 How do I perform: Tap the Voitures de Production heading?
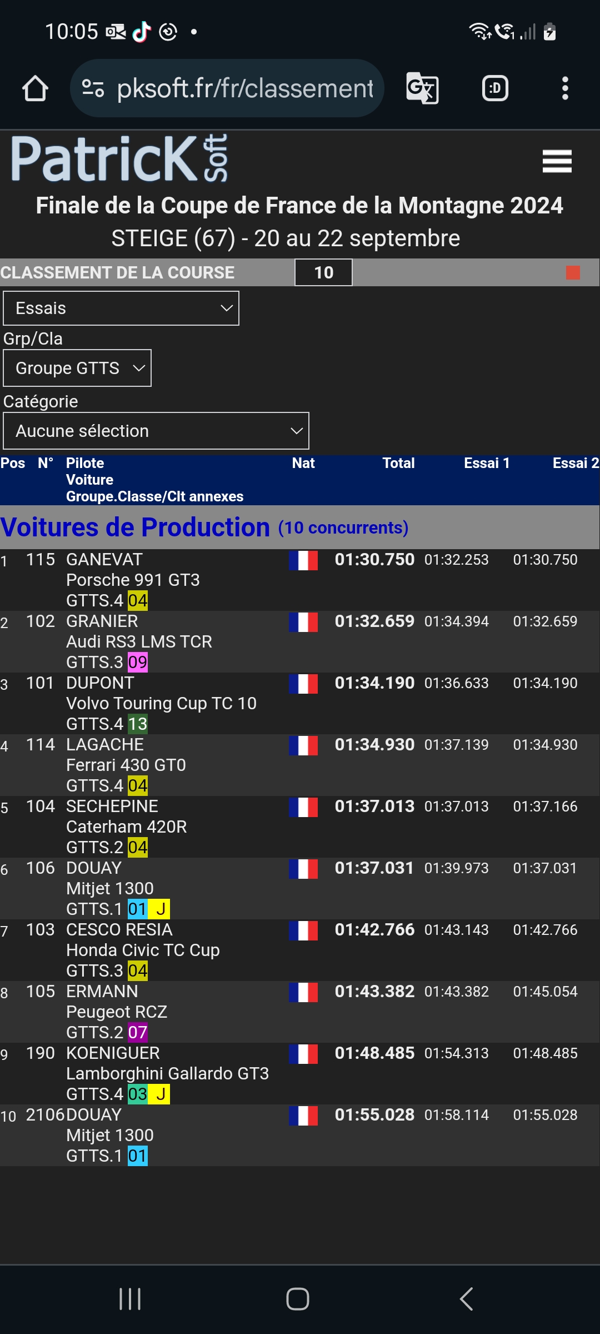click(x=135, y=527)
